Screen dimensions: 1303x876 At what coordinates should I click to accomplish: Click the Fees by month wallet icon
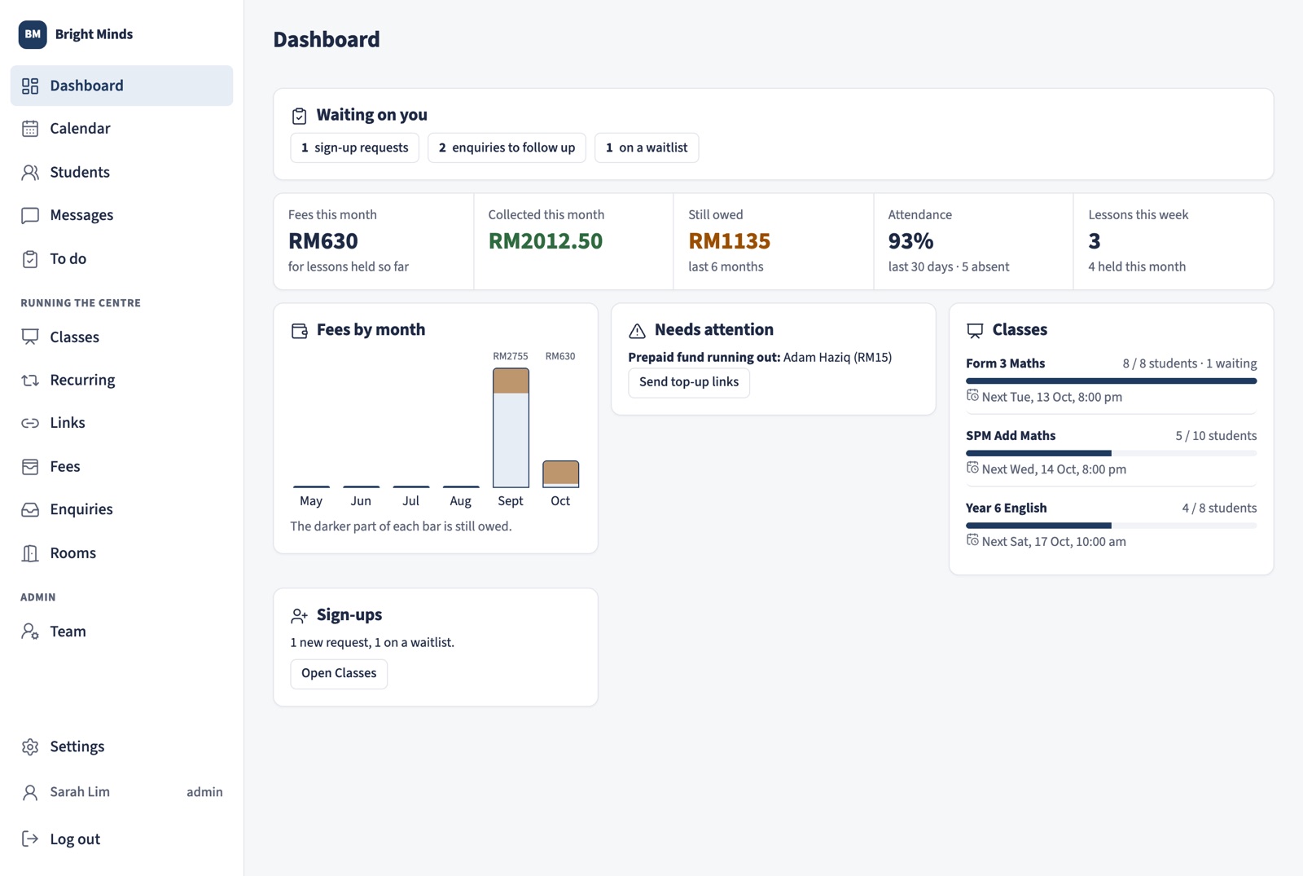(299, 330)
